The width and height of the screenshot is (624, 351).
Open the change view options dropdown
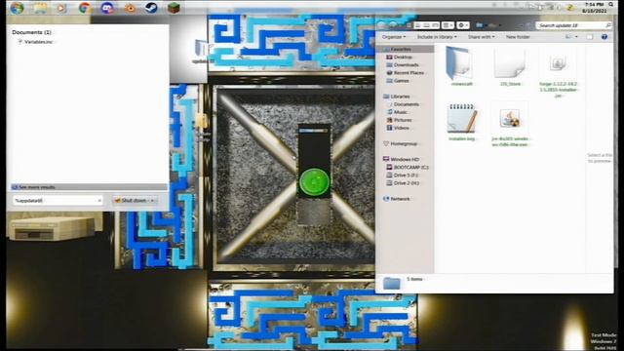pos(576,37)
